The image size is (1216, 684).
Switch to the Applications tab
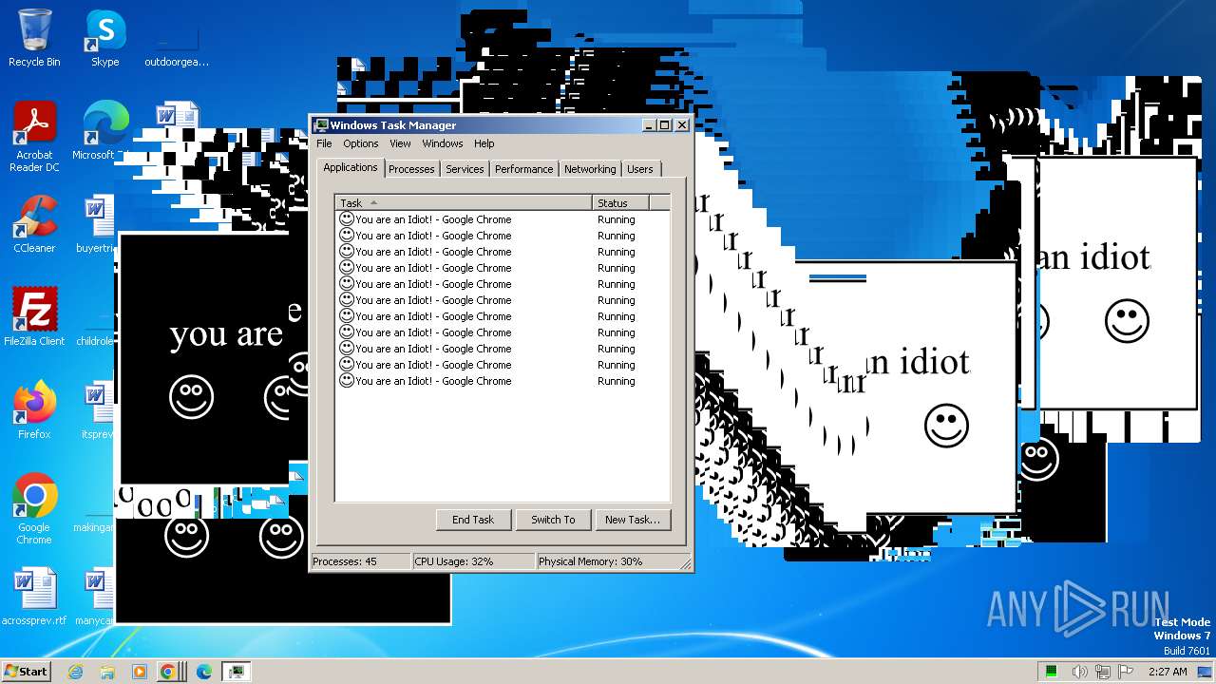[351, 167]
